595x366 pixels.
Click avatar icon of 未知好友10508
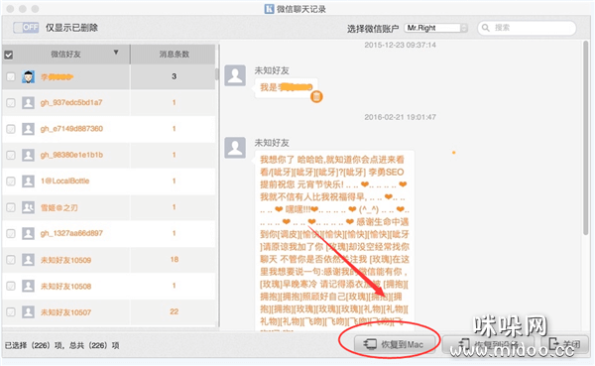pos(28,286)
